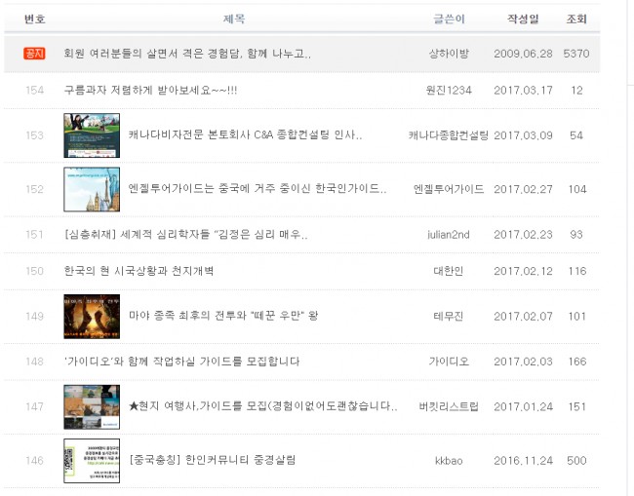Open post 구름과자 저렴하게 받아보세요

click(x=150, y=90)
